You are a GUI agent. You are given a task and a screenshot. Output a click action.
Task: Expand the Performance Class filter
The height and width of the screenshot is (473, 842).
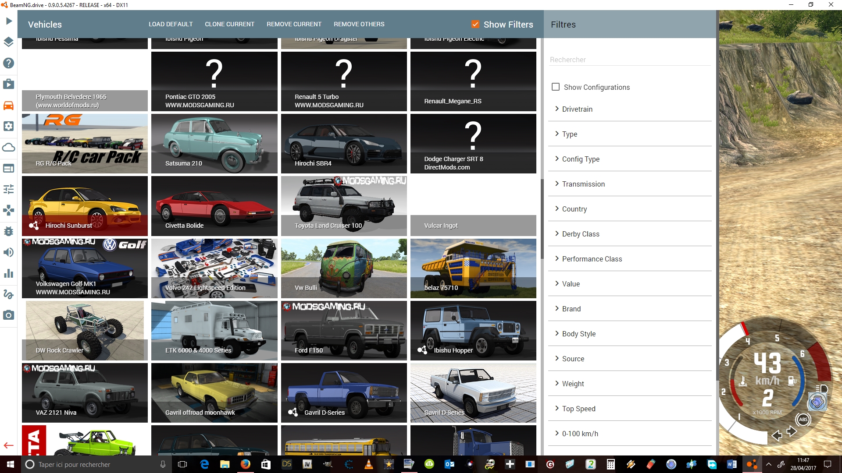point(630,259)
